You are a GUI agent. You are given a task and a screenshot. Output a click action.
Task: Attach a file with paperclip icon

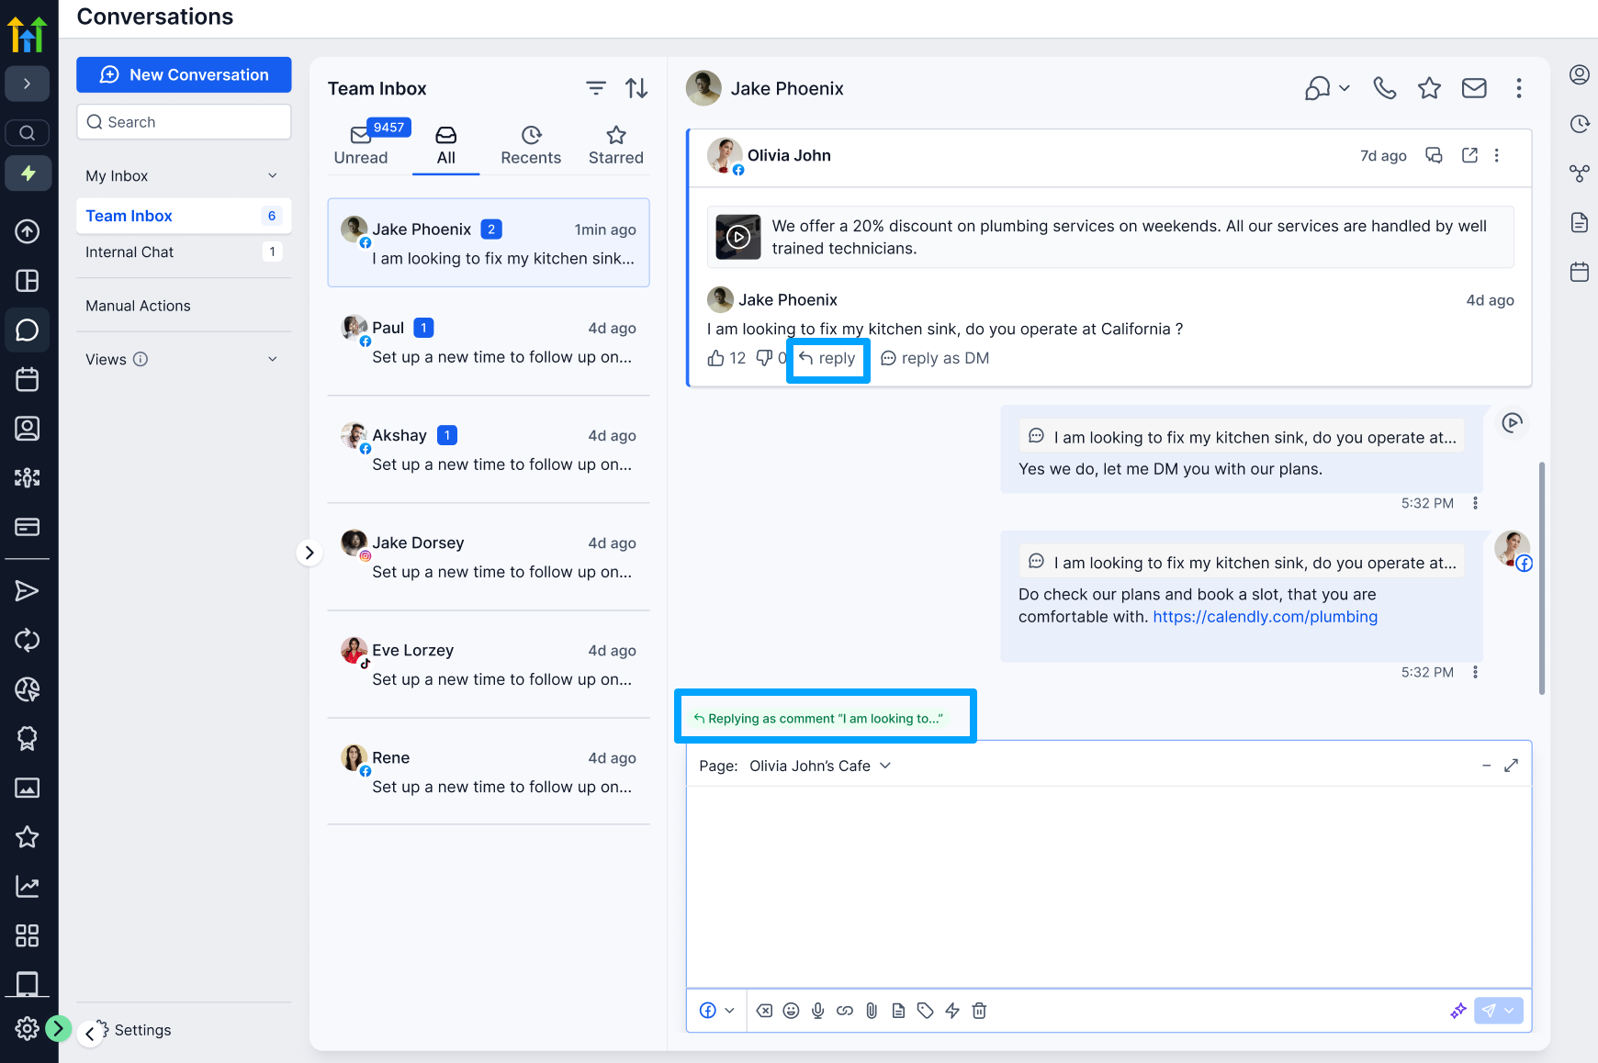point(872,1011)
